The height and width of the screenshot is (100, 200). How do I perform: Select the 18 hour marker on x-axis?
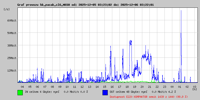tap(127, 86)
